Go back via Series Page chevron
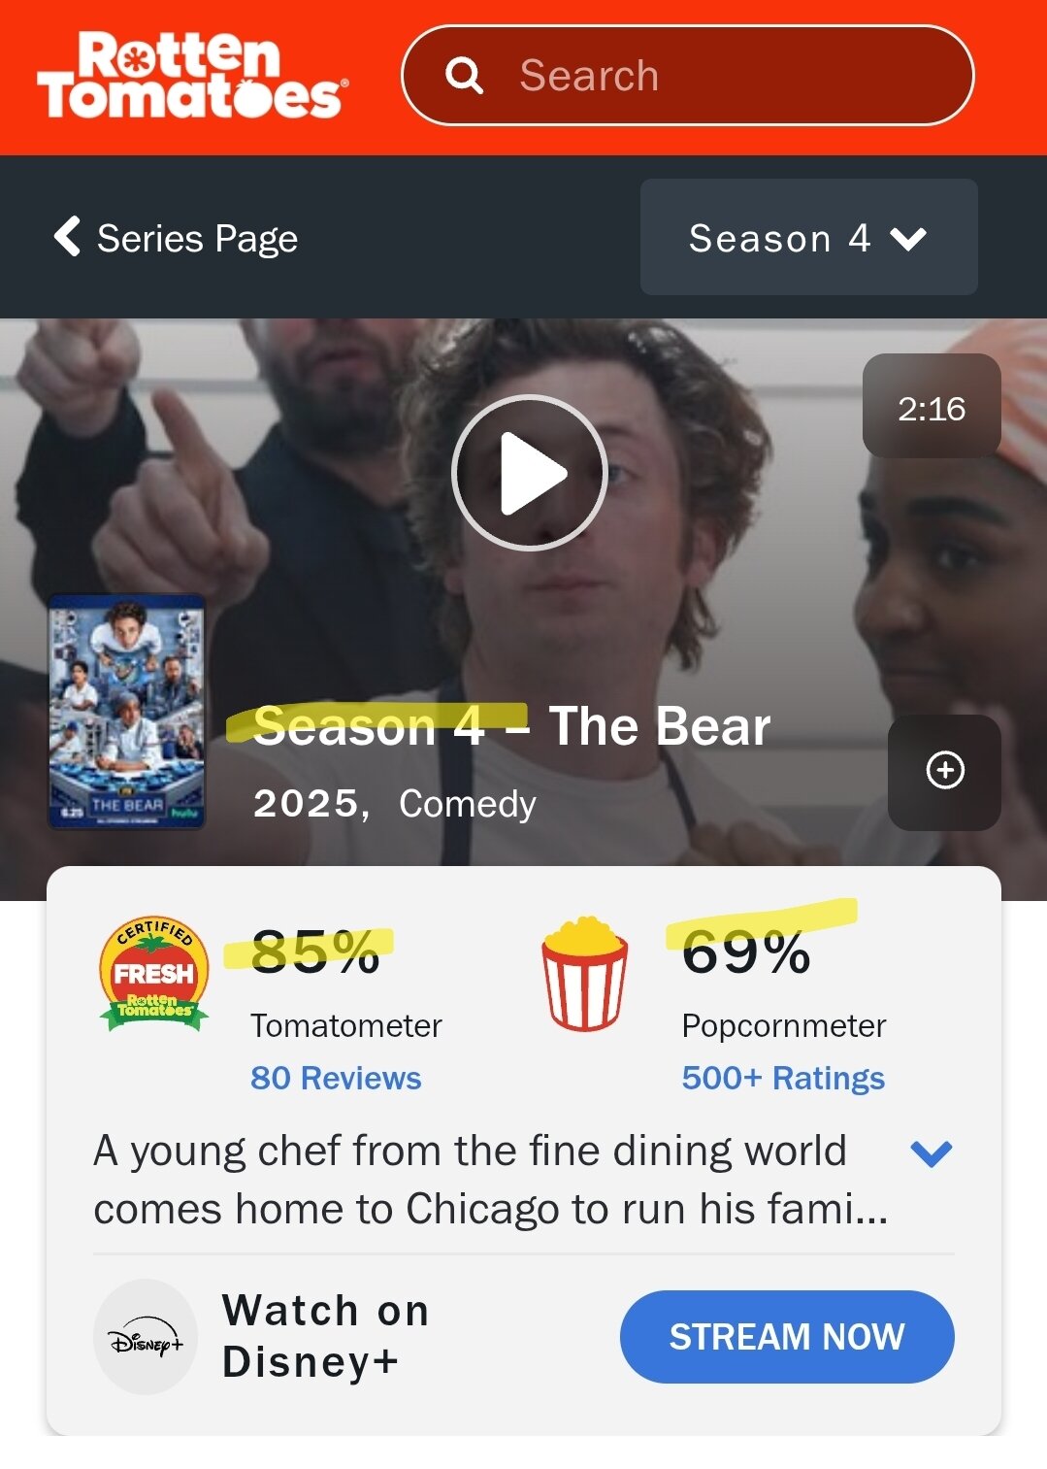Image resolution: width=1047 pixels, height=1469 pixels. tap(67, 236)
